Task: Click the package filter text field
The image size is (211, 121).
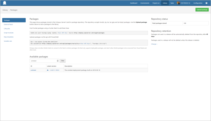Action: (43, 61)
